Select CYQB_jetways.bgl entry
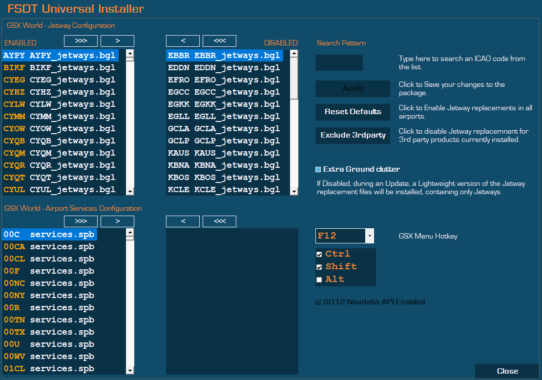Viewport: 542px width, 380px height. pyautogui.click(x=60, y=141)
